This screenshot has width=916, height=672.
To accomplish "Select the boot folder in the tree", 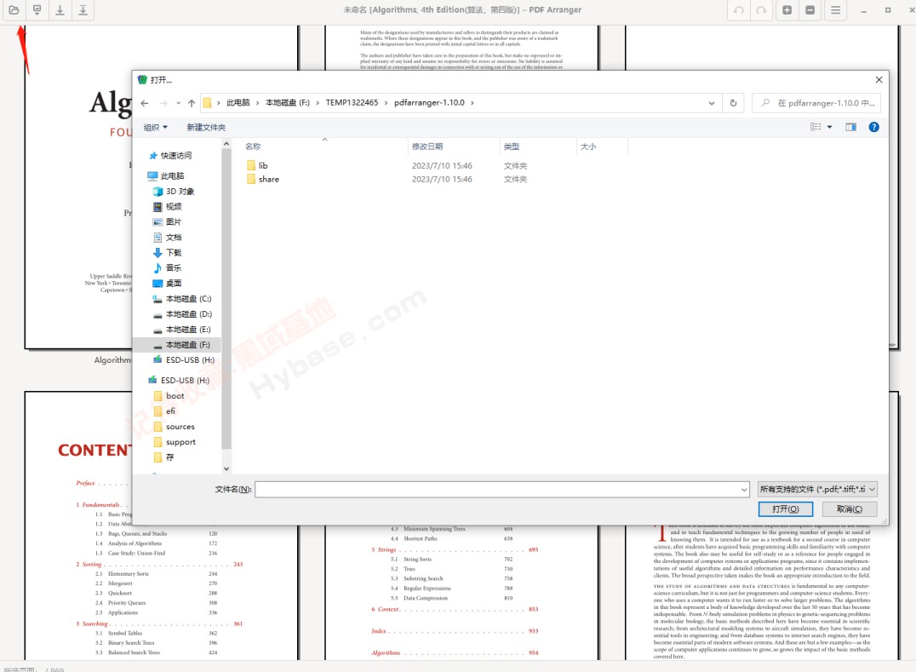I will [x=169, y=396].
